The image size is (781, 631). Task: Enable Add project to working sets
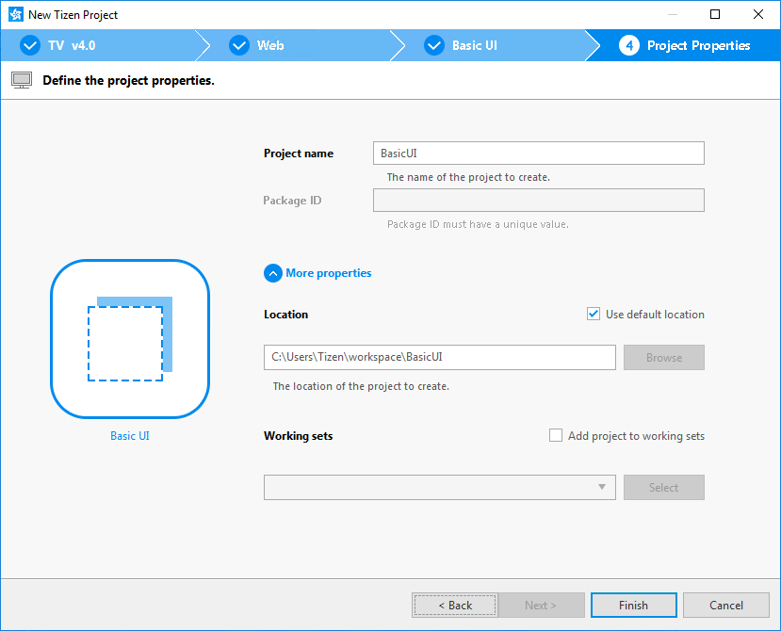556,436
